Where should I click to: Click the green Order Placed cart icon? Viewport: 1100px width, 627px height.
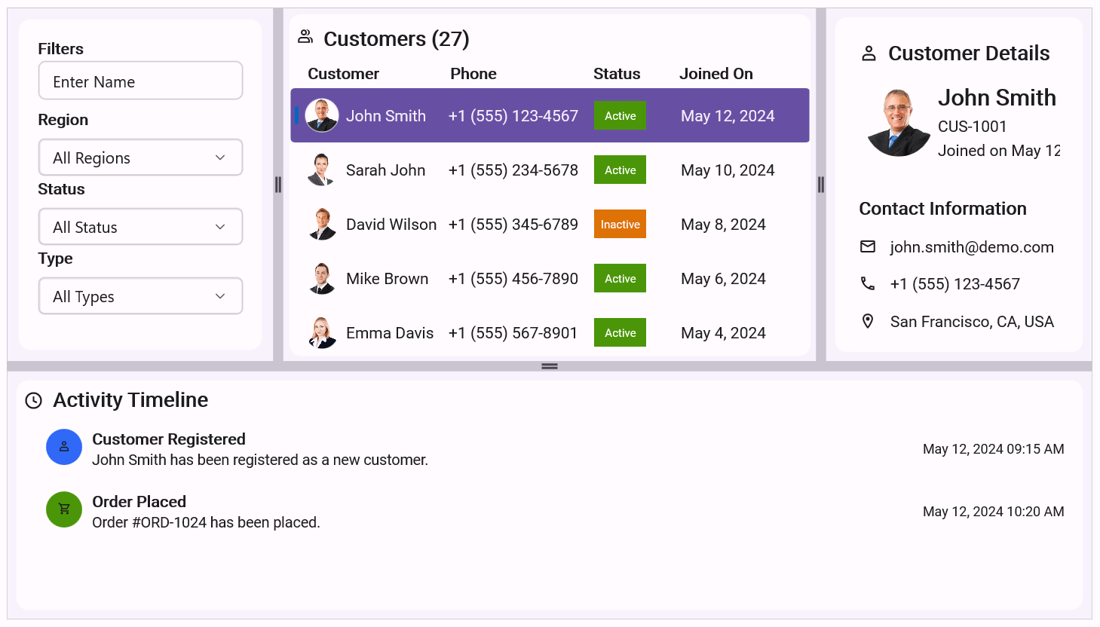[x=64, y=509]
